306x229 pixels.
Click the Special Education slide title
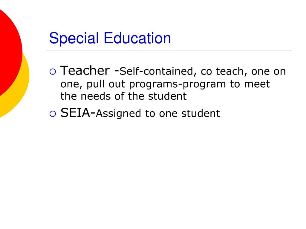pyautogui.click(x=110, y=38)
